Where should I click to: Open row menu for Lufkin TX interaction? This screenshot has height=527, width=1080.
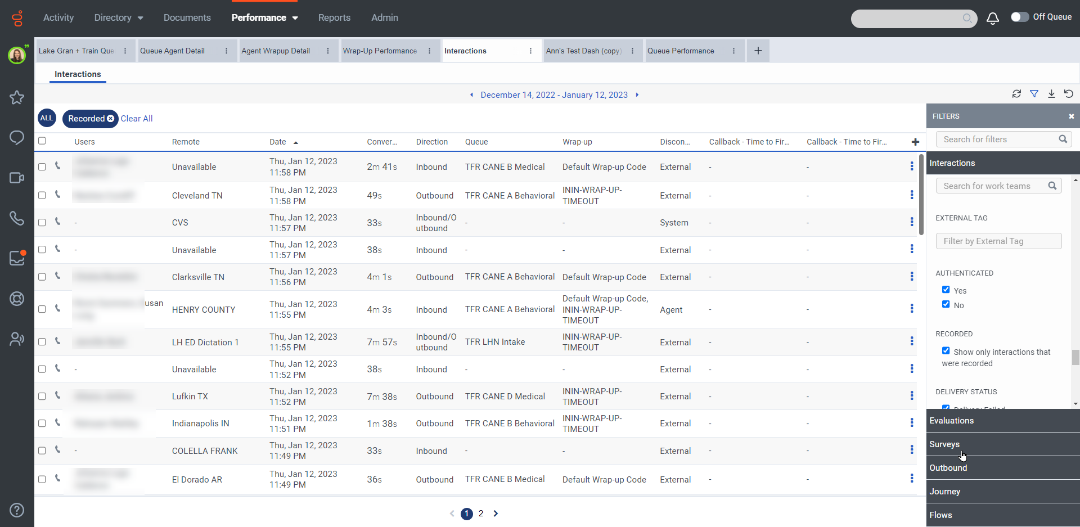click(912, 396)
